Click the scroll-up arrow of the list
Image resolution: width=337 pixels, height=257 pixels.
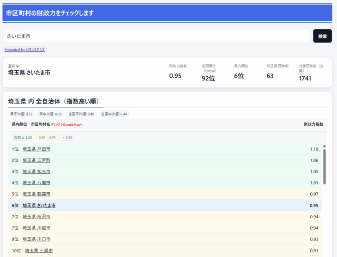coord(325,146)
